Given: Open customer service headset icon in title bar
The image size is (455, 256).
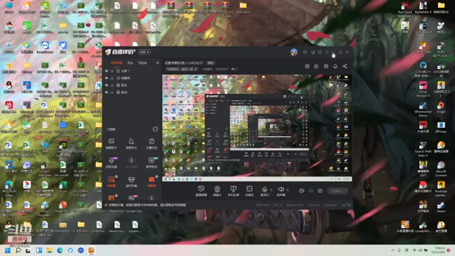Looking at the screenshot, I should (313, 52).
